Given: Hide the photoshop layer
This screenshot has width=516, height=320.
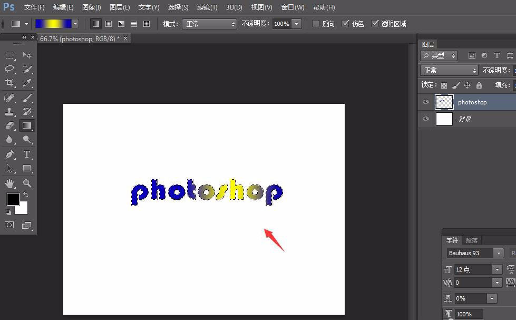Looking at the screenshot, I should tap(426, 101).
